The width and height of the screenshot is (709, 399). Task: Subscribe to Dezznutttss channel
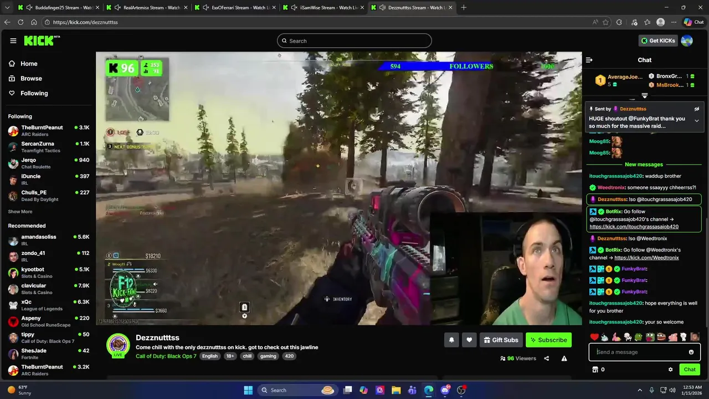[x=548, y=340]
